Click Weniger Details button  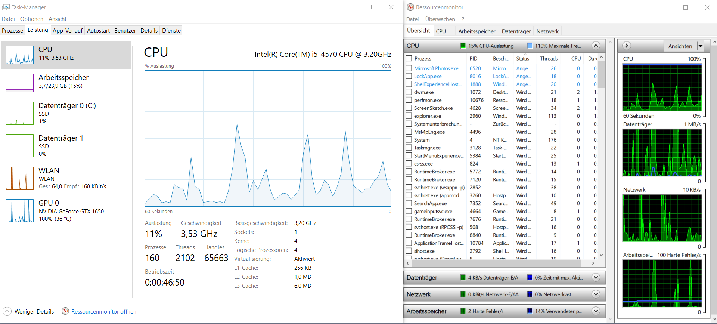pyautogui.click(x=28, y=311)
